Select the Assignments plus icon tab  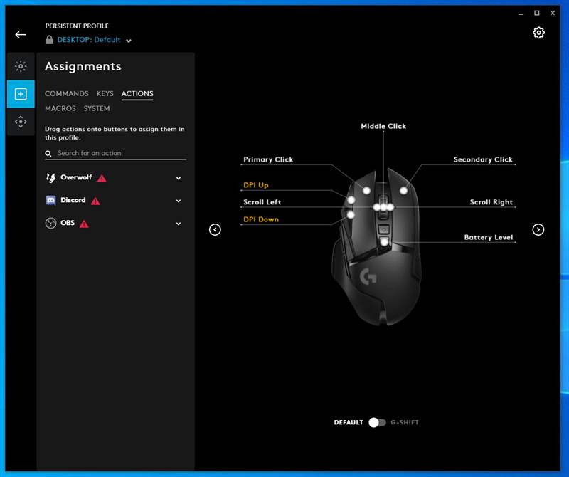coord(21,94)
